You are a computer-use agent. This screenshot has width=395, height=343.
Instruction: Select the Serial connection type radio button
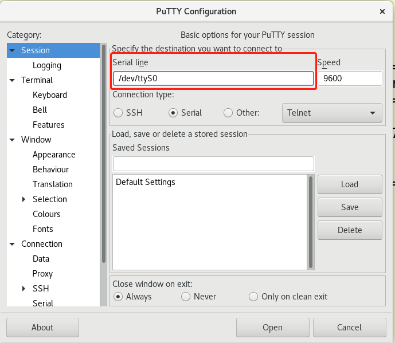point(173,113)
